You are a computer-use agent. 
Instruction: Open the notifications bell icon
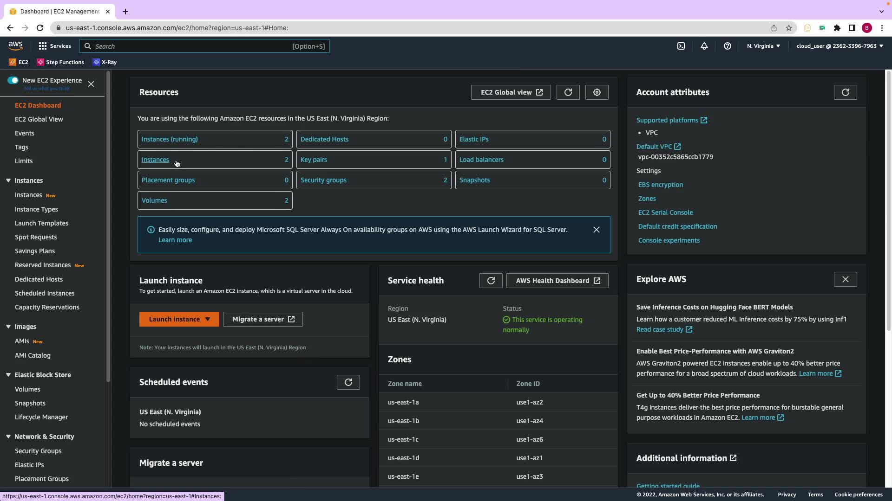[704, 46]
